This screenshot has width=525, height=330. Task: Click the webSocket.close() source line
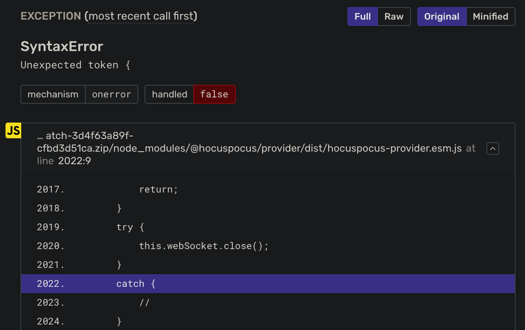[203, 246]
